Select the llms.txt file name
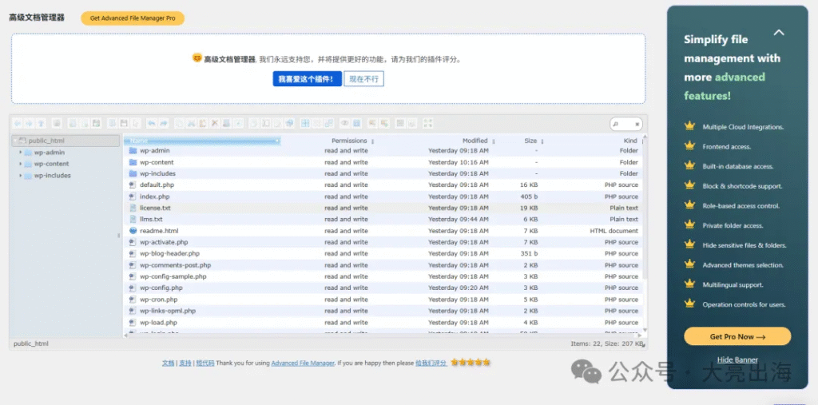The height and width of the screenshot is (405, 818). [151, 219]
